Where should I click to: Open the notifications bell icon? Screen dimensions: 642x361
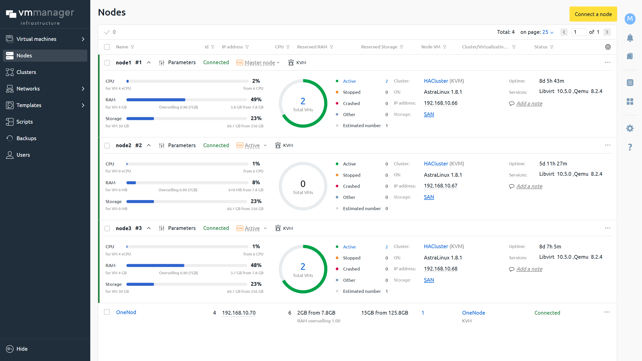click(x=630, y=38)
